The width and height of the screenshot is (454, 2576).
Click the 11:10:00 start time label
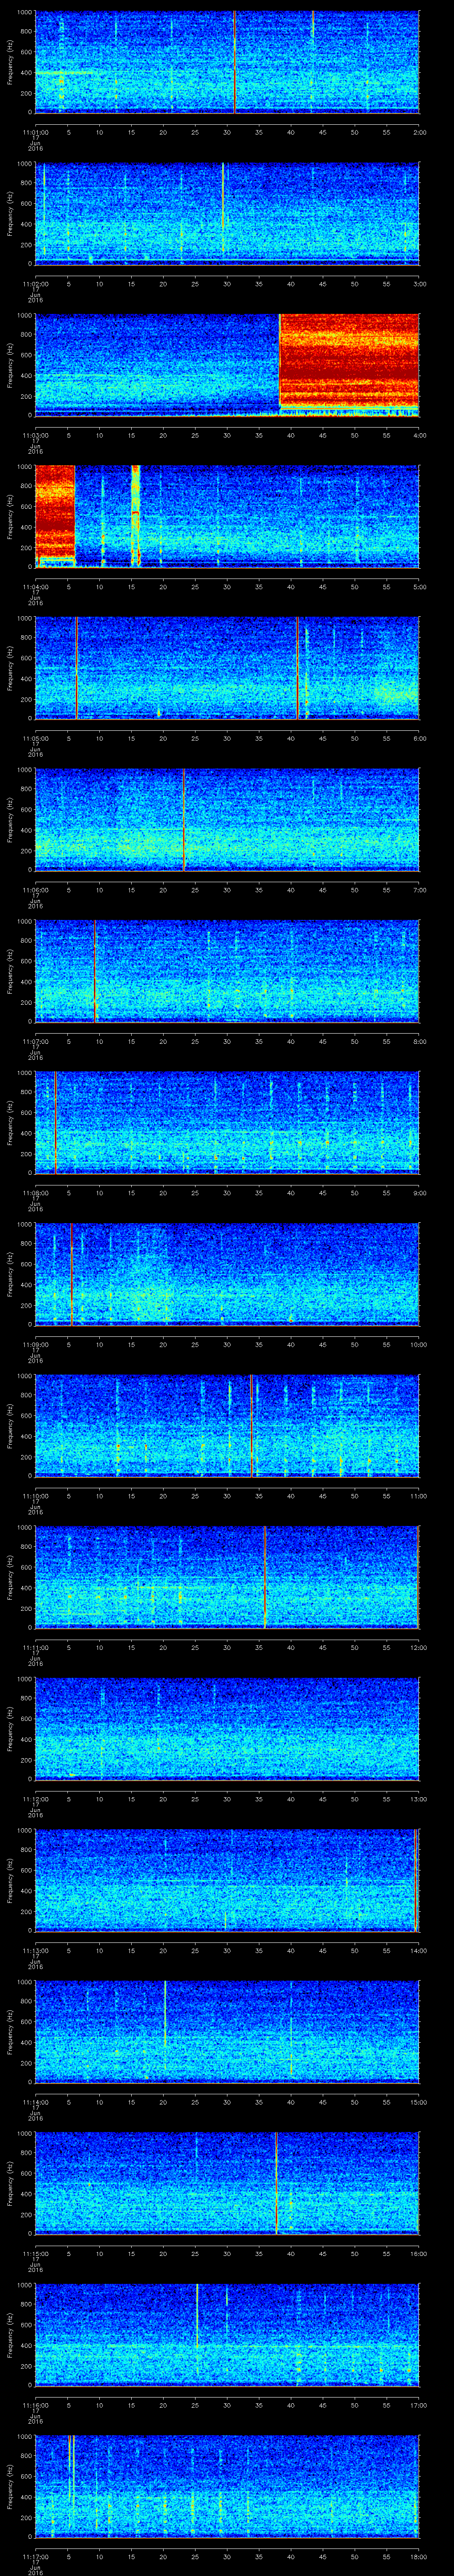[x=35, y=1496]
